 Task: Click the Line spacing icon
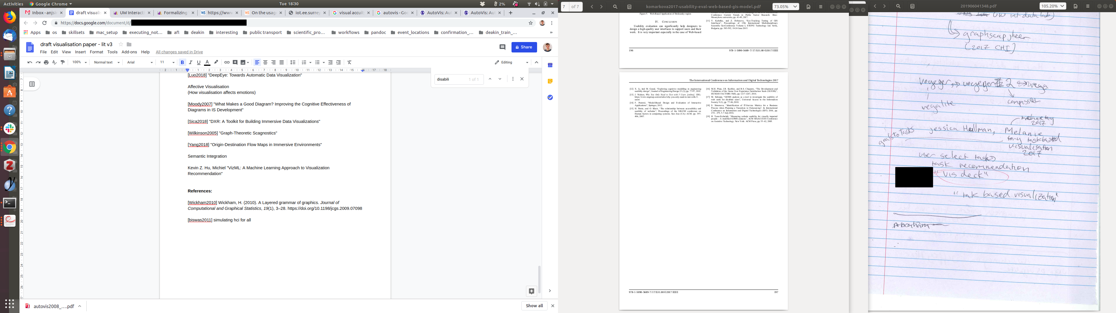pyautogui.click(x=293, y=62)
